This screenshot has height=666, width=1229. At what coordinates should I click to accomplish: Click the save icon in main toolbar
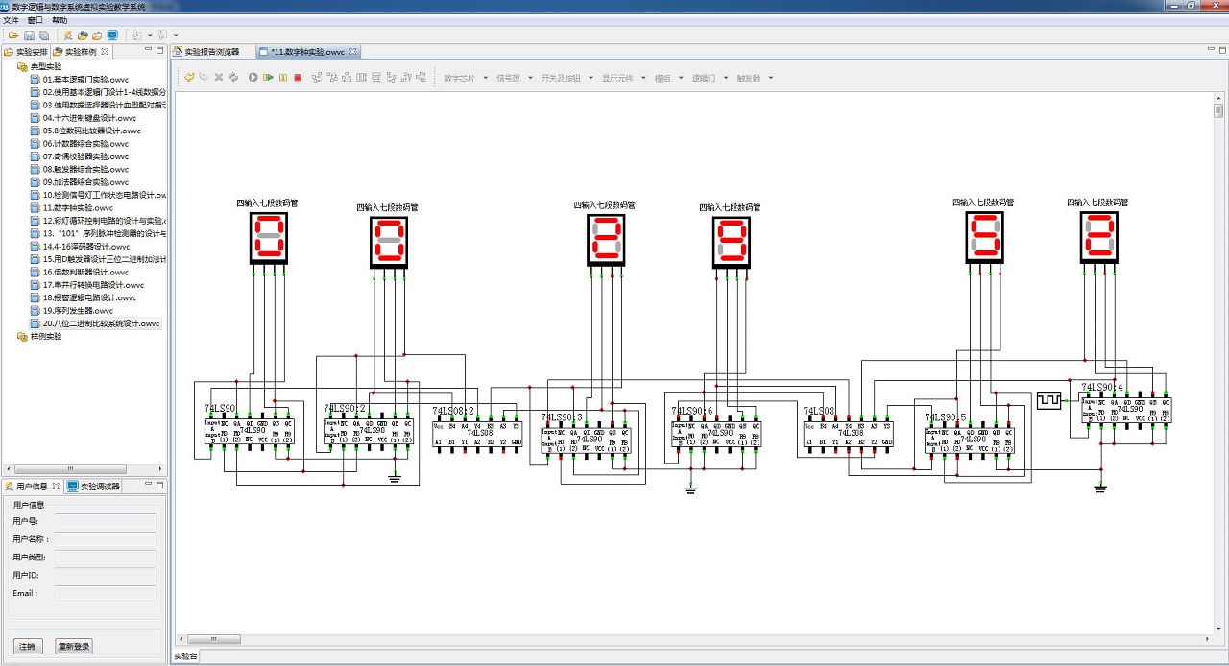pyautogui.click(x=30, y=36)
